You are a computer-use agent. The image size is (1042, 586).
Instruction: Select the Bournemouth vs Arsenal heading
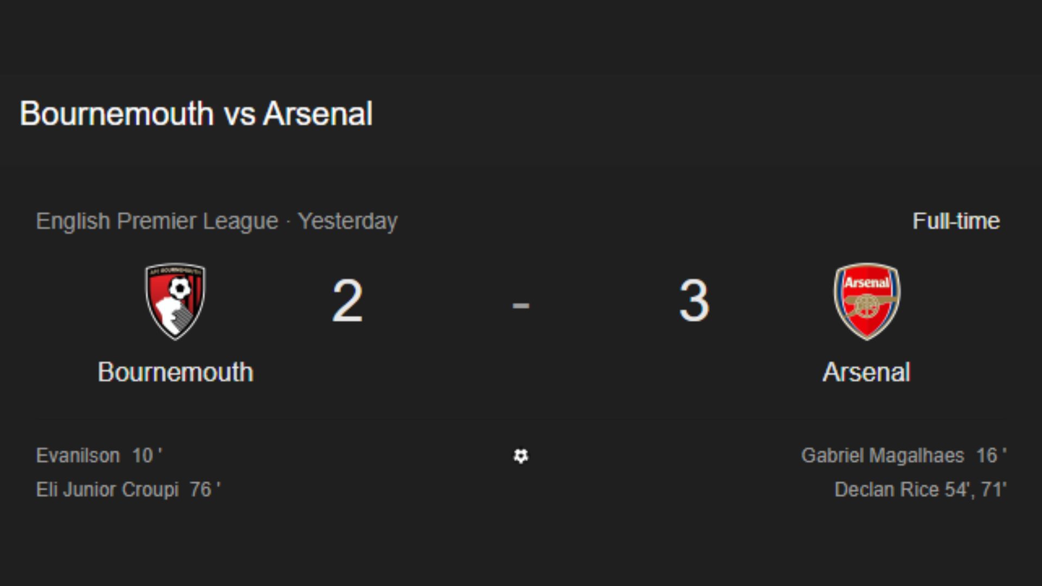pyautogui.click(x=196, y=113)
